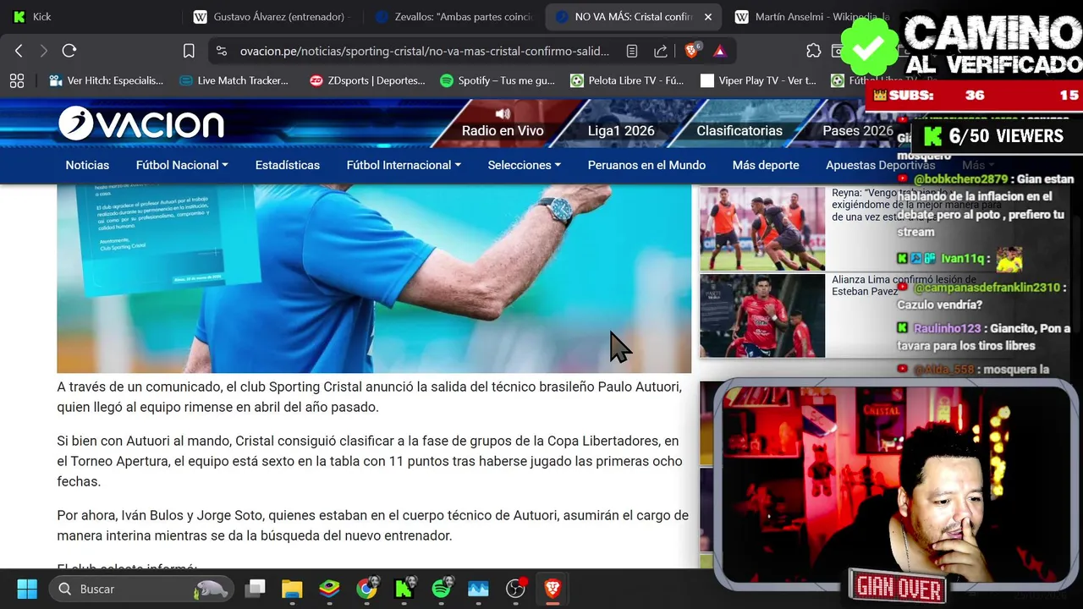Share this page via the share icon
1083x609 pixels.
coord(661,51)
